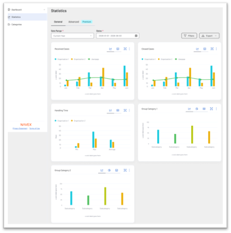Show pie chart view in Group Category 2

point(109,170)
